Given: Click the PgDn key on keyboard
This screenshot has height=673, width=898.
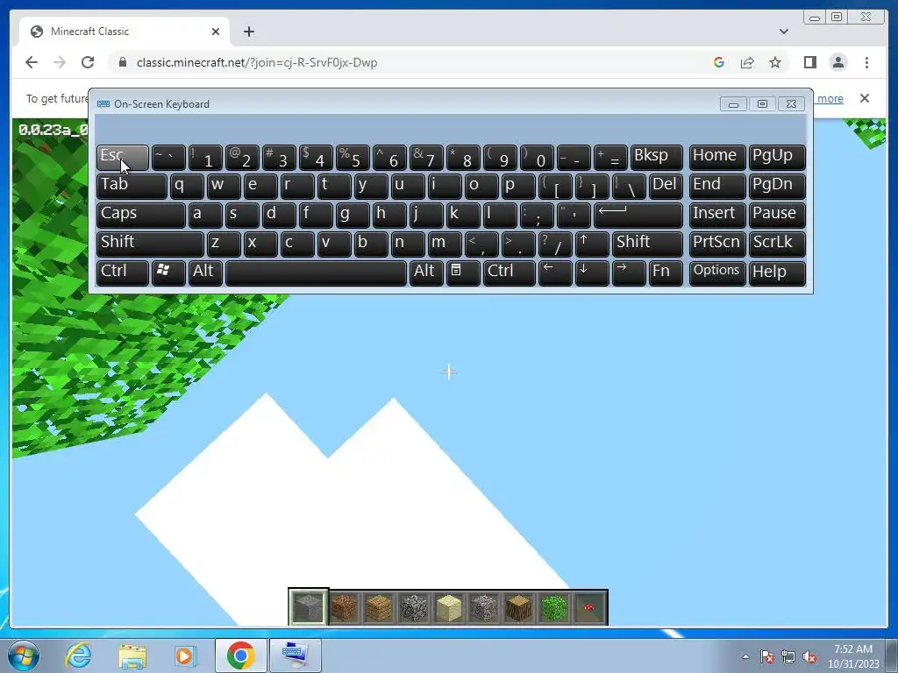Looking at the screenshot, I should [777, 187].
